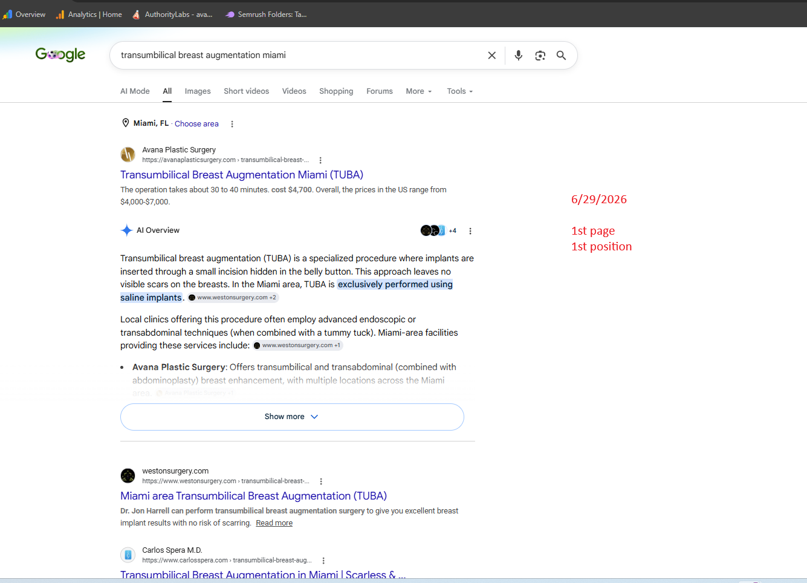Open westonsurgery.com +1 source chip
Screen dimensions: 807x583
point(297,345)
